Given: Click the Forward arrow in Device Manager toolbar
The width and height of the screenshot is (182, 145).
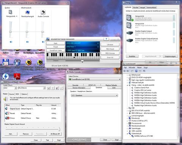Looking at the screenshot, I should [x=127, y=71].
